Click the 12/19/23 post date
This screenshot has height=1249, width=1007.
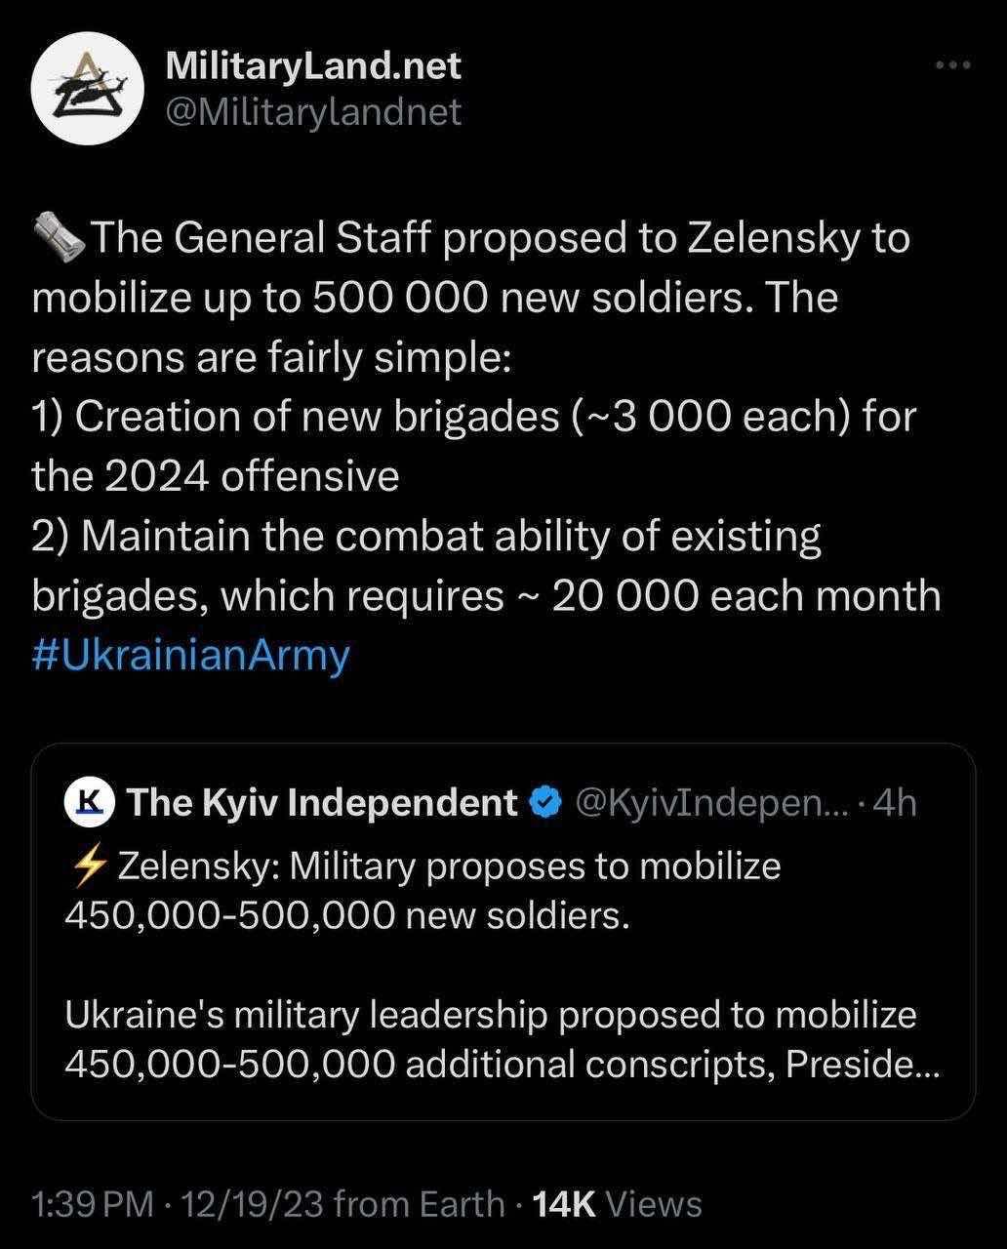coord(252,1204)
